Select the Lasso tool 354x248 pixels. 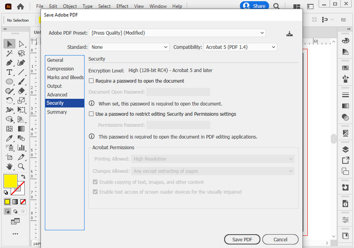pyautogui.click(x=22, y=53)
